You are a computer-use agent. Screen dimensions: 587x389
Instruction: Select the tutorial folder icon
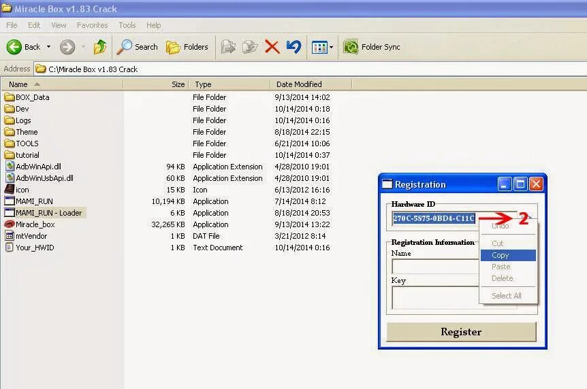[x=10, y=155]
